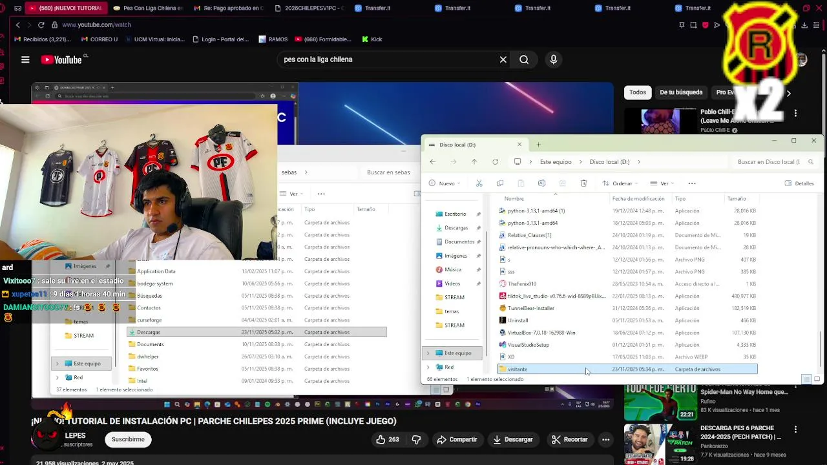
Task: Open the RAMOS bookmark
Action: click(273, 39)
